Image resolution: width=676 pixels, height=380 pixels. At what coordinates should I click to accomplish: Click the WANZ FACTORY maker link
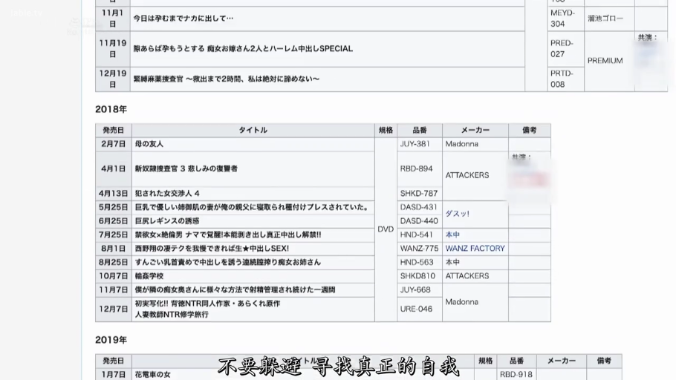pyautogui.click(x=475, y=249)
